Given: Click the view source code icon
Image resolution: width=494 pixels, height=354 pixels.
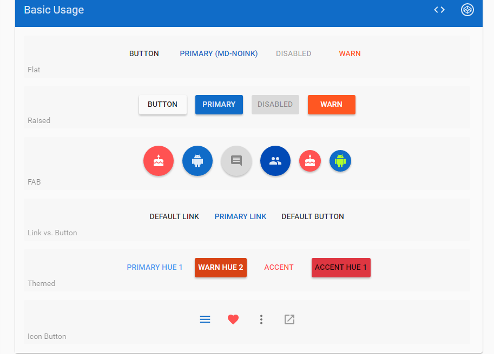Looking at the screenshot, I should tap(439, 10).
